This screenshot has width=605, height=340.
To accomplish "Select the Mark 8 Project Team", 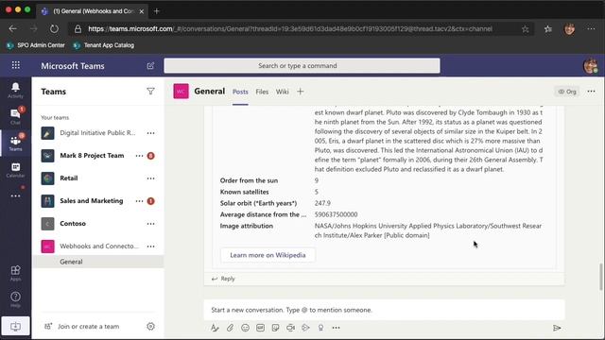I will point(92,156).
